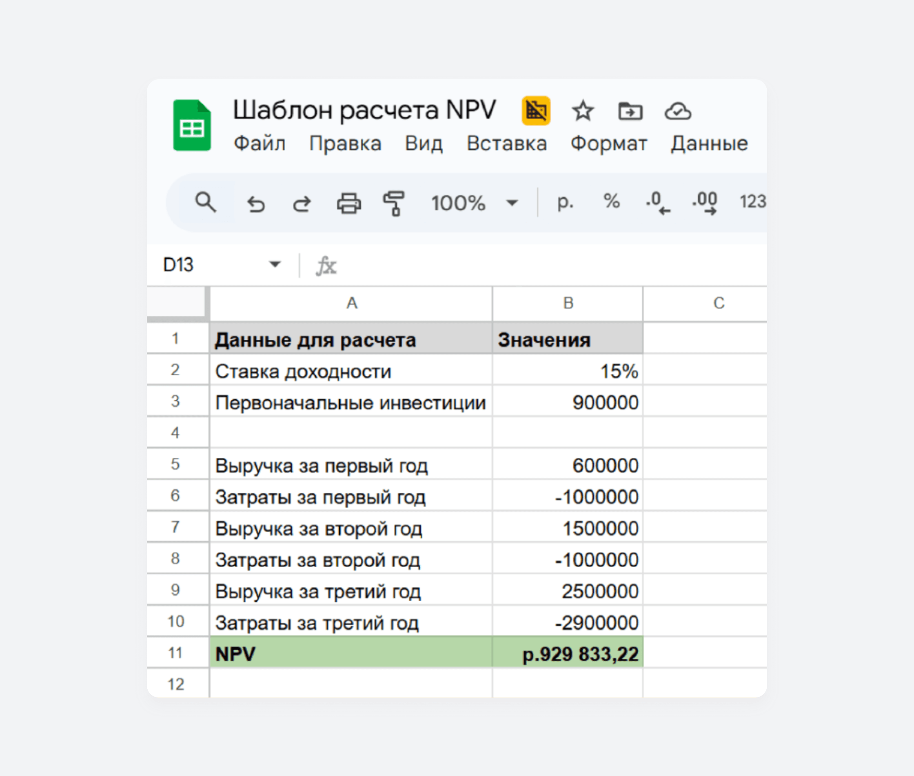Image resolution: width=914 pixels, height=776 pixels.
Task: Expand the D13 name box dropdown arrow
Action: coord(275,264)
